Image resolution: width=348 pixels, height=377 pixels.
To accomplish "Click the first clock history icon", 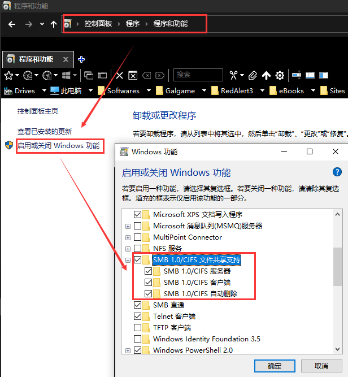I will point(28,76).
